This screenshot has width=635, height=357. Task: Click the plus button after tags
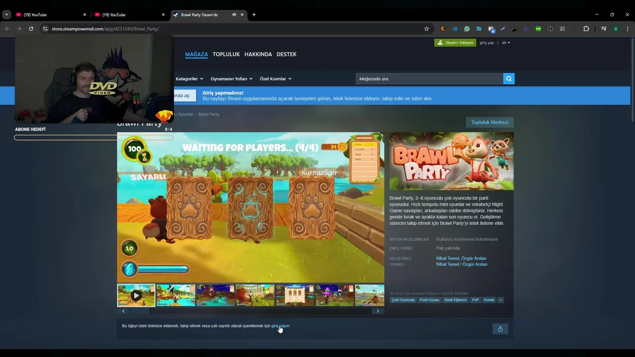point(501,300)
